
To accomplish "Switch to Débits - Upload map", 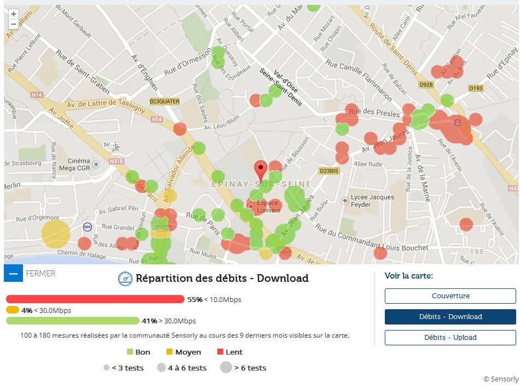I will pos(450,338).
